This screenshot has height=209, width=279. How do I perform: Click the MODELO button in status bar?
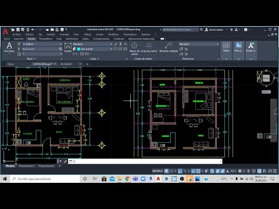tap(158, 171)
